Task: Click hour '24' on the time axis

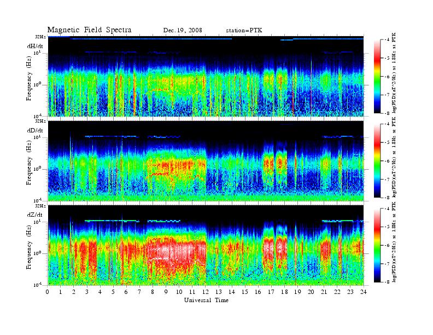Action: tap(363, 292)
